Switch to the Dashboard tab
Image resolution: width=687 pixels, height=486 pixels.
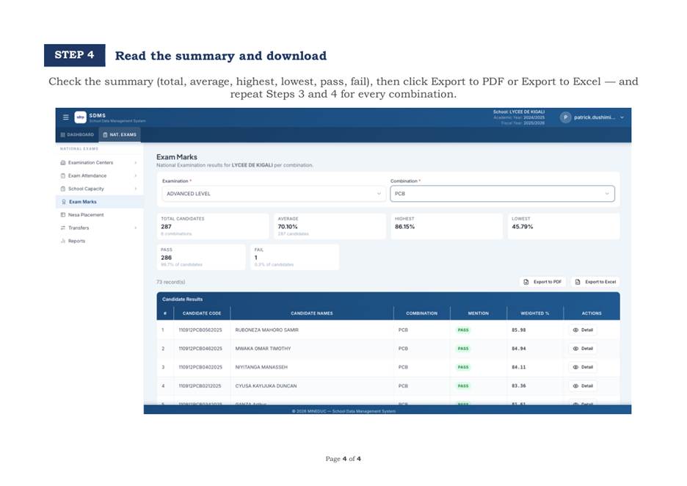click(x=78, y=134)
